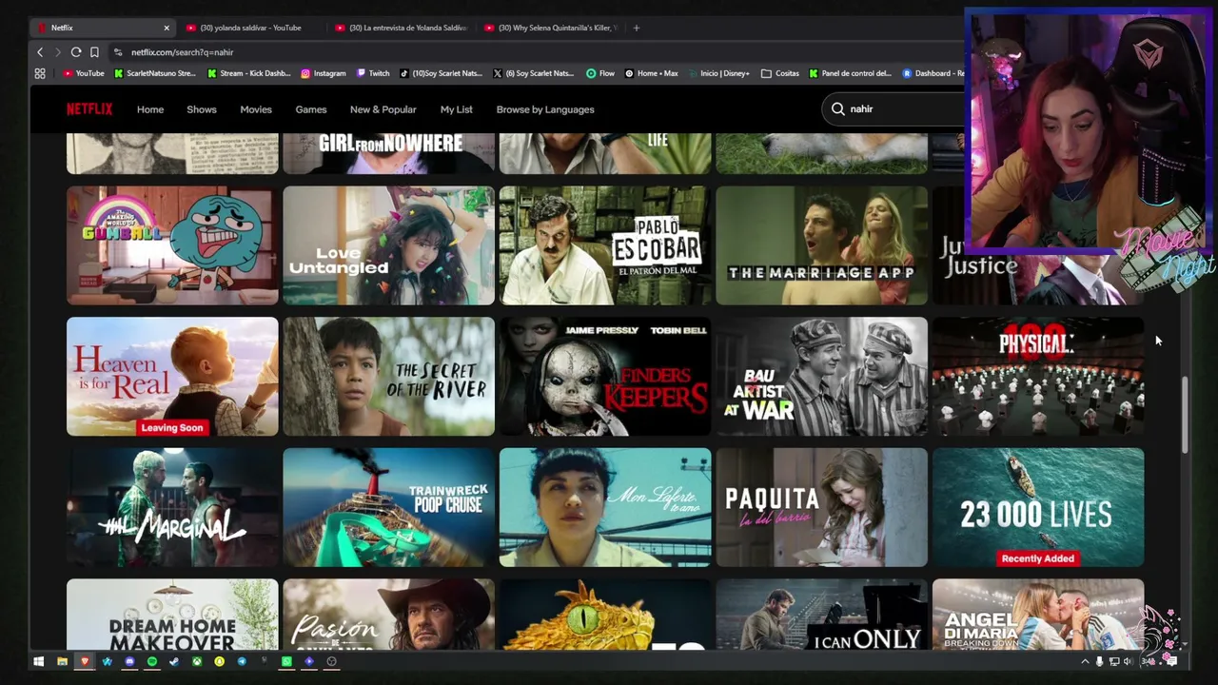Open the 23 000 Lives title
This screenshot has height=685, width=1218.
(x=1038, y=508)
